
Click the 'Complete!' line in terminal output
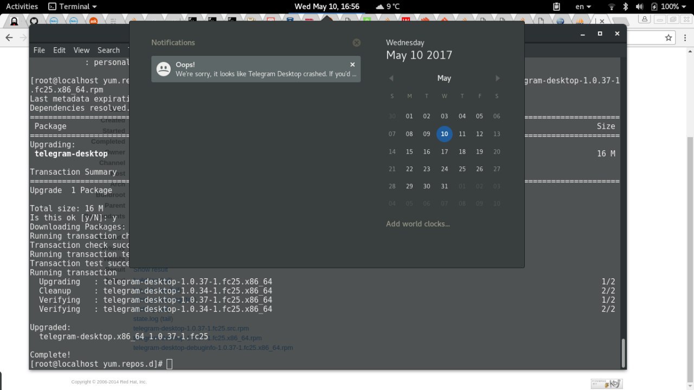50,354
